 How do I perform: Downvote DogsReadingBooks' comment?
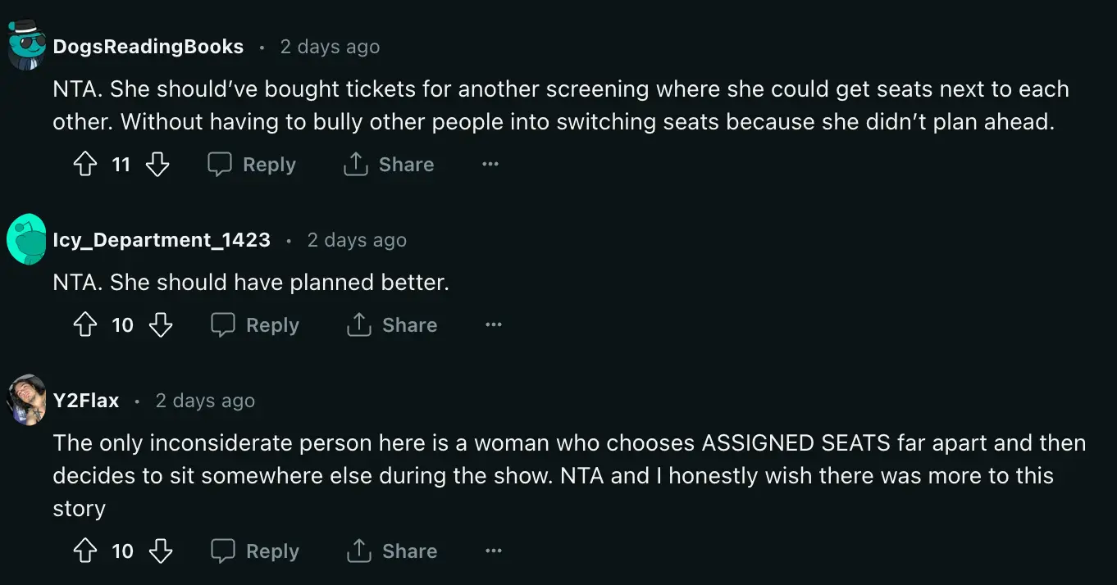(x=157, y=164)
